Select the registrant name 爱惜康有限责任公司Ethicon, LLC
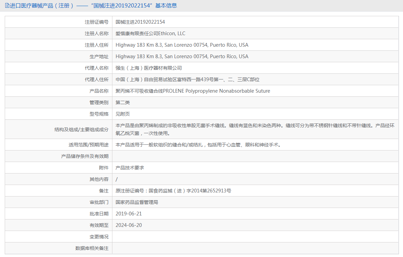Viewport: 403px width, 257px height. 150,33
